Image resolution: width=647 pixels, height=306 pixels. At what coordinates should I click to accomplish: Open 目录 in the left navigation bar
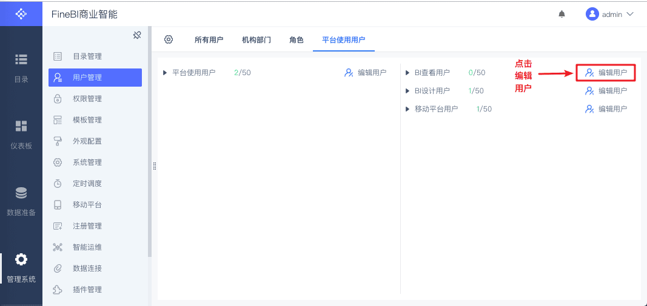click(21, 67)
